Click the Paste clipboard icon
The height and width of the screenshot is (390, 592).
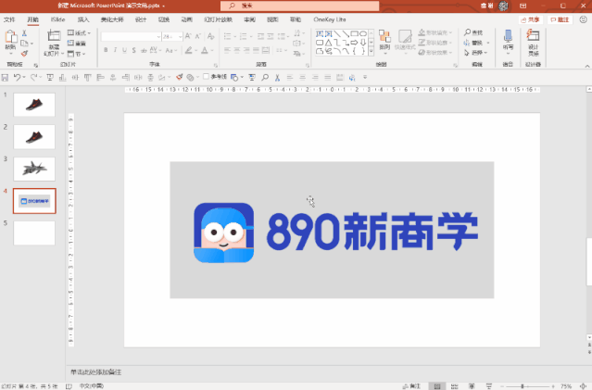(10, 37)
